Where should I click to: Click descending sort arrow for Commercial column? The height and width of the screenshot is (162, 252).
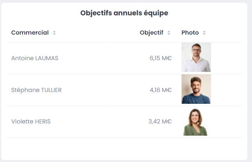click(54, 34)
